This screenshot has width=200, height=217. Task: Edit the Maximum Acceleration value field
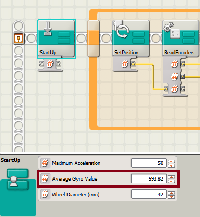149,163
